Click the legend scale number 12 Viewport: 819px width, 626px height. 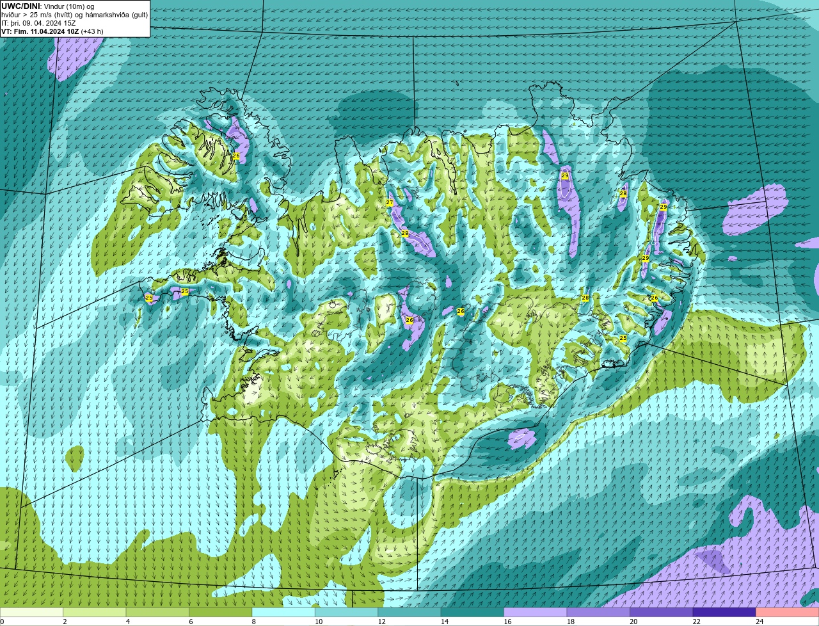click(x=381, y=622)
